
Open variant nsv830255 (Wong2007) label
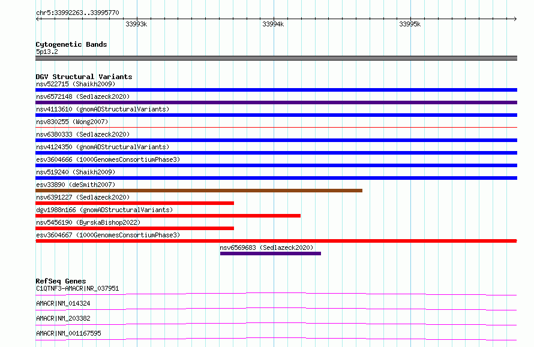pos(72,122)
